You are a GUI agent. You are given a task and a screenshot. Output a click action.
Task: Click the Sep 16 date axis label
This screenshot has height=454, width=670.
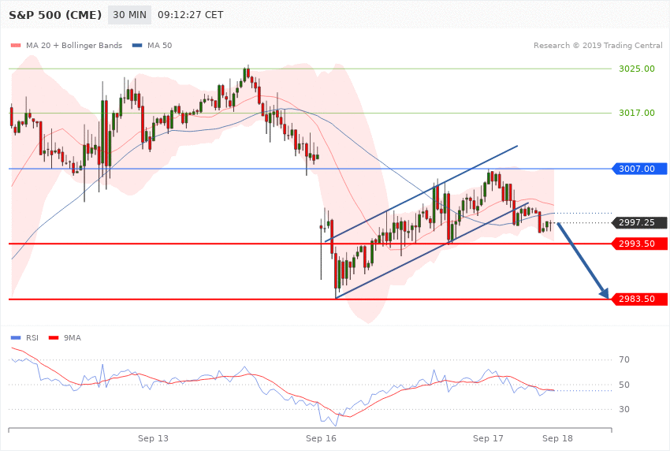[321, 438]
